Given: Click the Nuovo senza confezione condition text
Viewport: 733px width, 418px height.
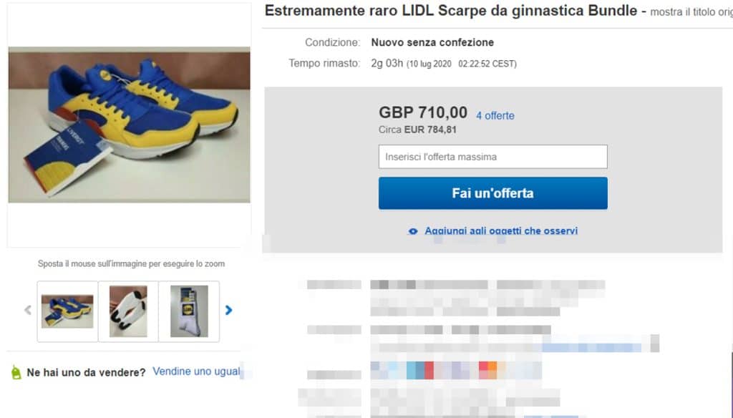Looking at the screenshot, I should coord(432,42).
